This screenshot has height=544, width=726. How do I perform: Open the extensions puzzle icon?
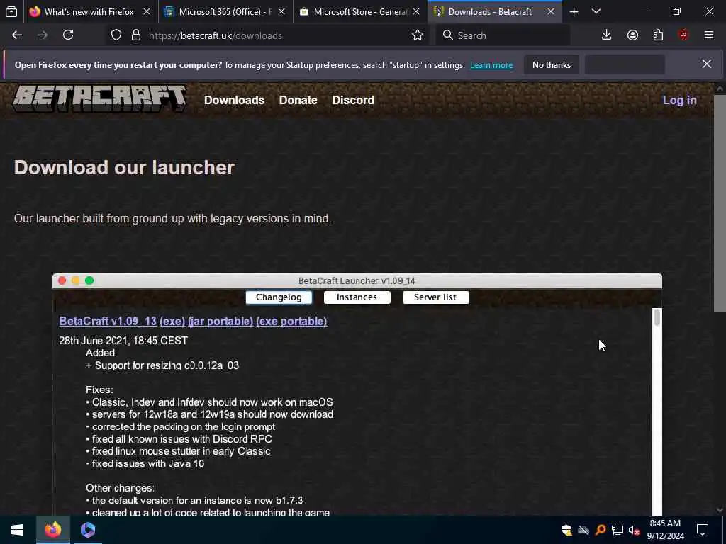pyautogui.click(x=658, y=35)
